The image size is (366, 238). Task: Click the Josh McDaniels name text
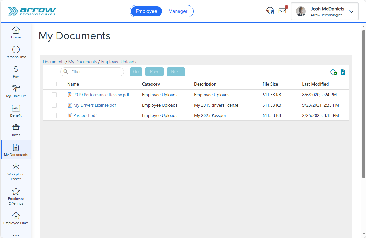(x=327, y=9)
